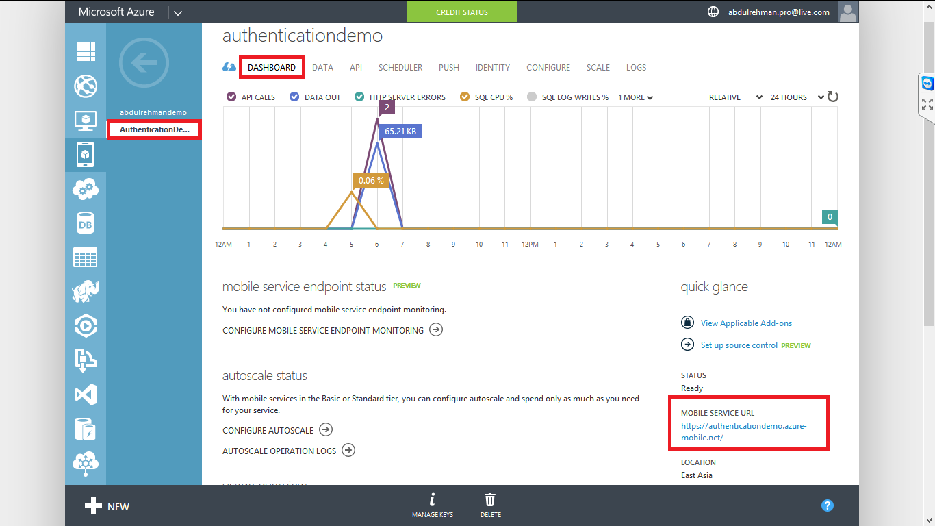This screenshot has width=935, height=526.
Task: Toggle the Data Out metric checkmark
Action: click(x=294, y=97)
